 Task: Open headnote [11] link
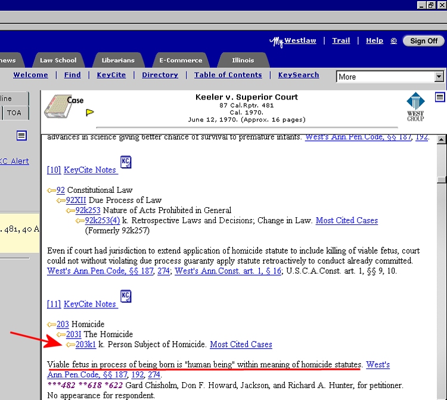pos(54,304)
